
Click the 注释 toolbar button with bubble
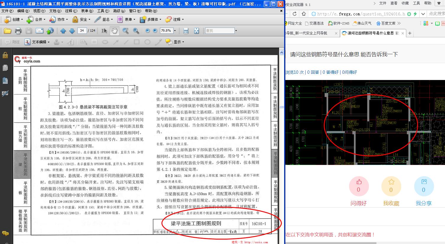pos(174,20)
